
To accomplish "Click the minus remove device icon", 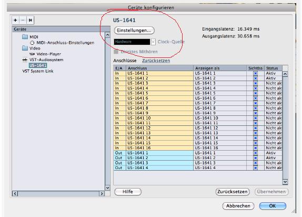I will (x=23, y=20).
